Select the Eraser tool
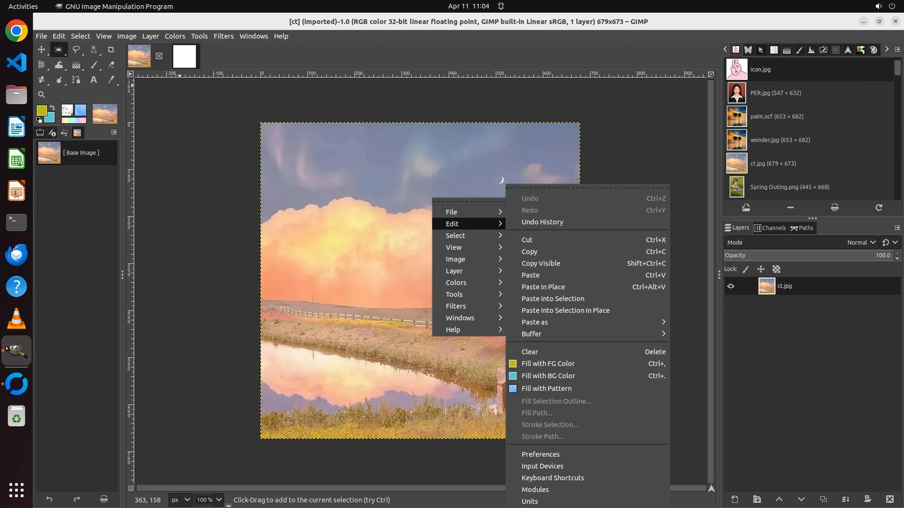This screenshot has height=508, width=904. tap(111, 65)
